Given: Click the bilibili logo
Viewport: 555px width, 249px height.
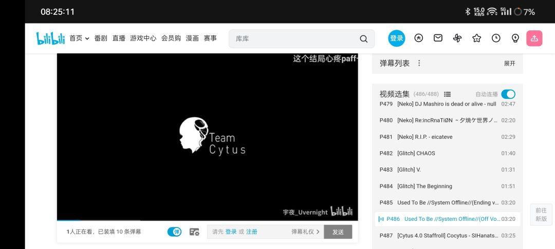Looking at the screenshot, I should (50, 38).
